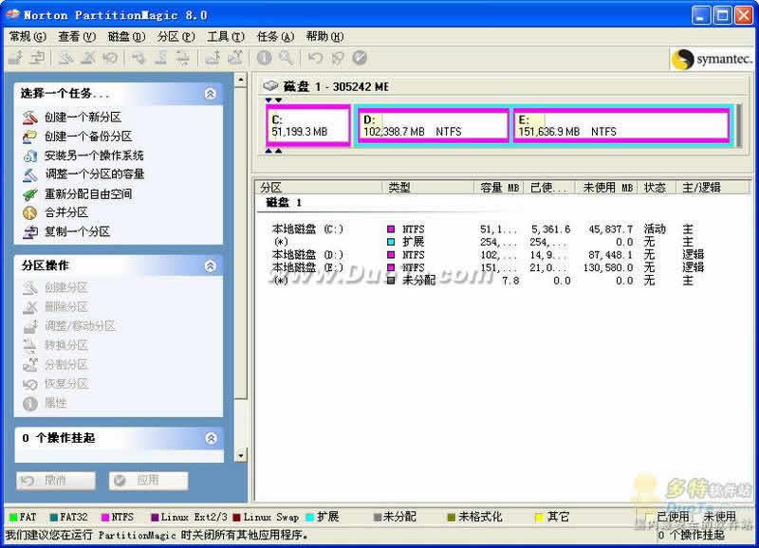Open the 磁盘 menu
This screenshot has width=759, height=548.
click(126, 36)
